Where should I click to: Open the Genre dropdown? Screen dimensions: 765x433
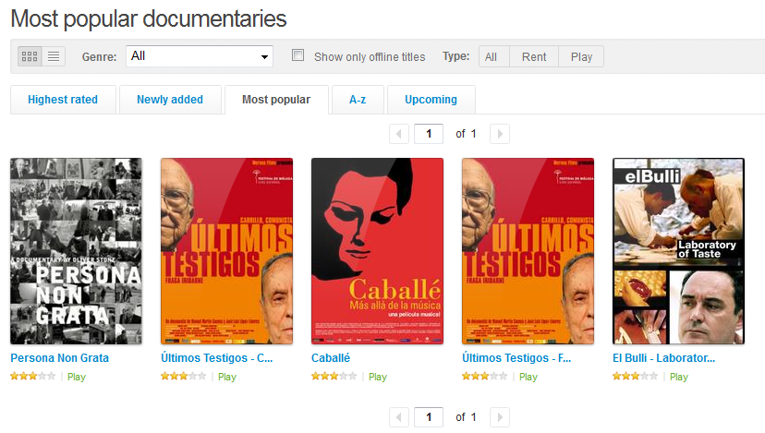[x=199, y=56]
